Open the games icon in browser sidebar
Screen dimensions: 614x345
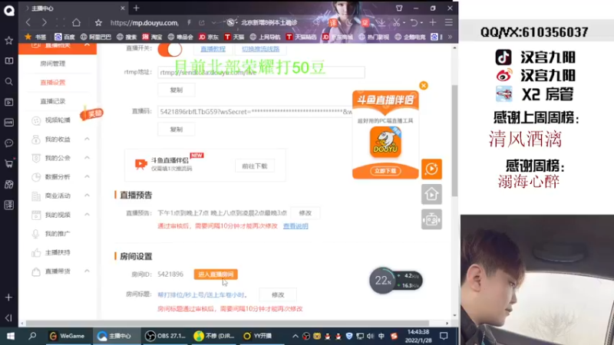8,184
